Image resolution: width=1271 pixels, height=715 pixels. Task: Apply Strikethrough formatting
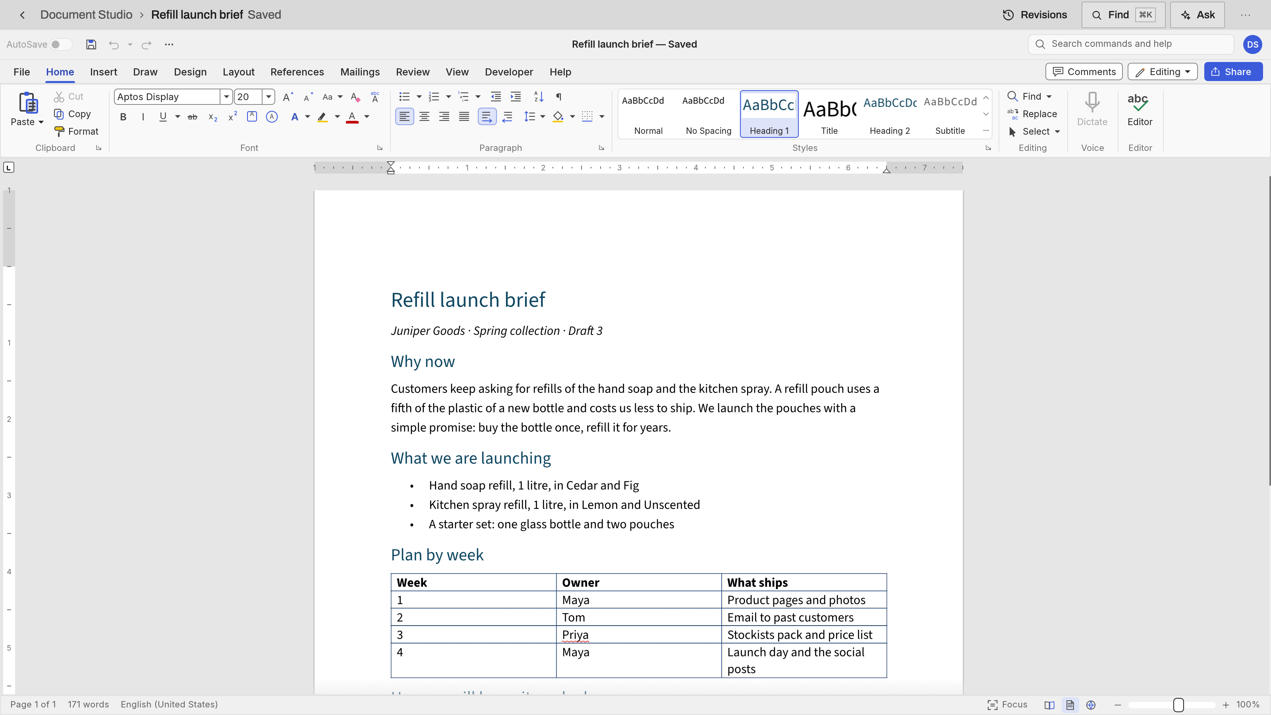point(192,117)
